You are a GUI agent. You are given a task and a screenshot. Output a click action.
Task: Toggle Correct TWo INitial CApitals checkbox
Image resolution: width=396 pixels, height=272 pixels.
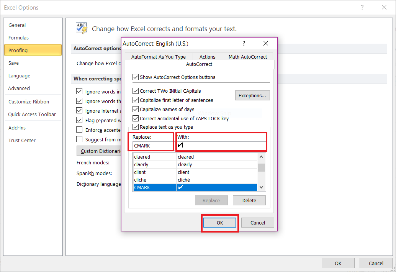[136, 91]
